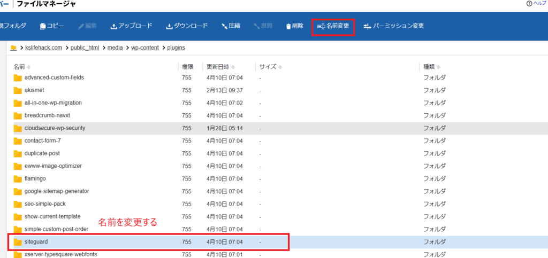548x258 pixels.
Task: Select the siteguard folder name
Action: pos(36,241)
